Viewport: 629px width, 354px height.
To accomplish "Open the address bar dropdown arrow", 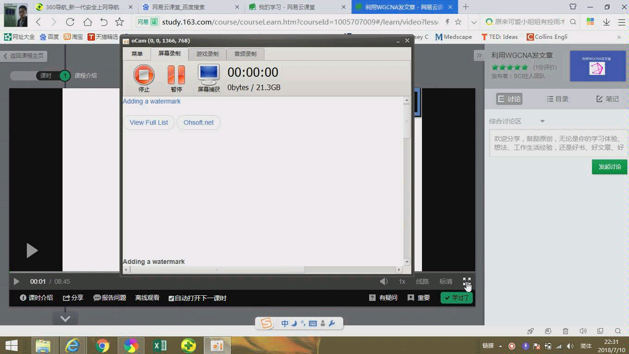I will (x=473, y=22).
